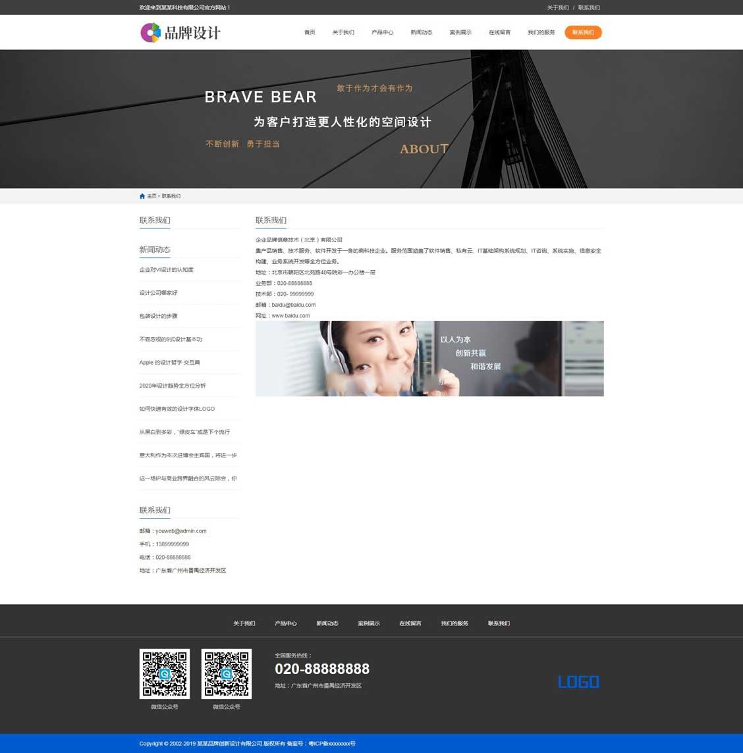Open the article 包装设计的步骤 in sidebar

(158, 316)
